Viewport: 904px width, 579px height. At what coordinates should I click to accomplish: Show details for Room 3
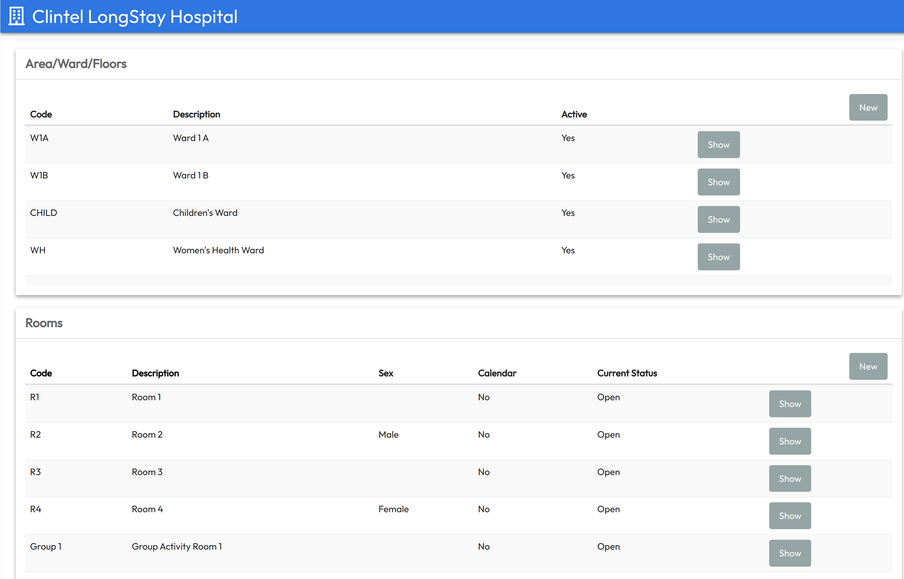789,478
